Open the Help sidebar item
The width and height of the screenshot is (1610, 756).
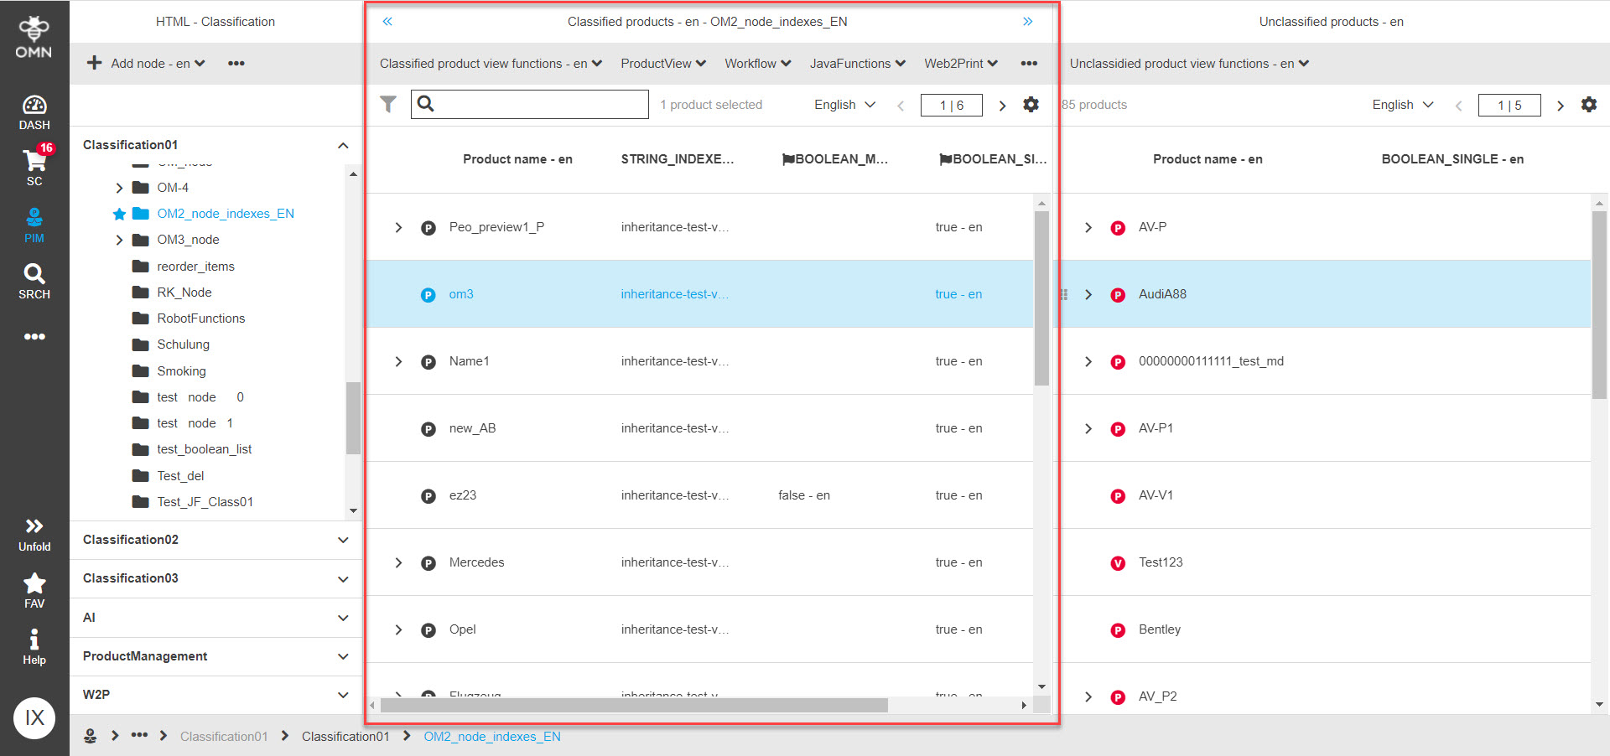point(34,645)
